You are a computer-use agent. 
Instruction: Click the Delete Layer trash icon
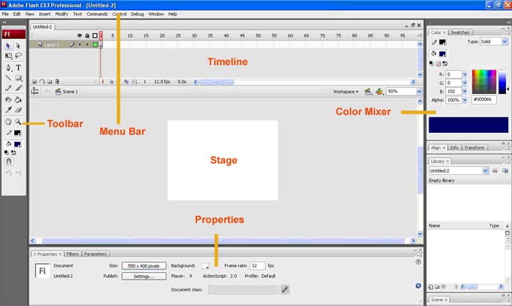point(57,82)
